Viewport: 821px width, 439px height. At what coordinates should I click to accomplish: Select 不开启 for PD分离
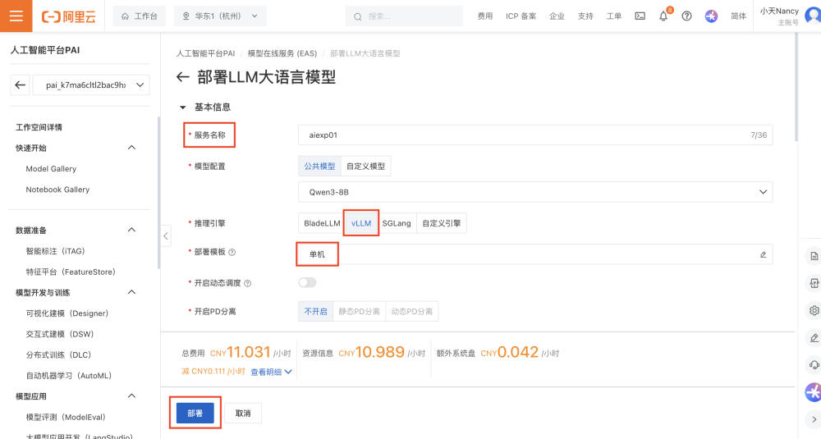[316, 311]
